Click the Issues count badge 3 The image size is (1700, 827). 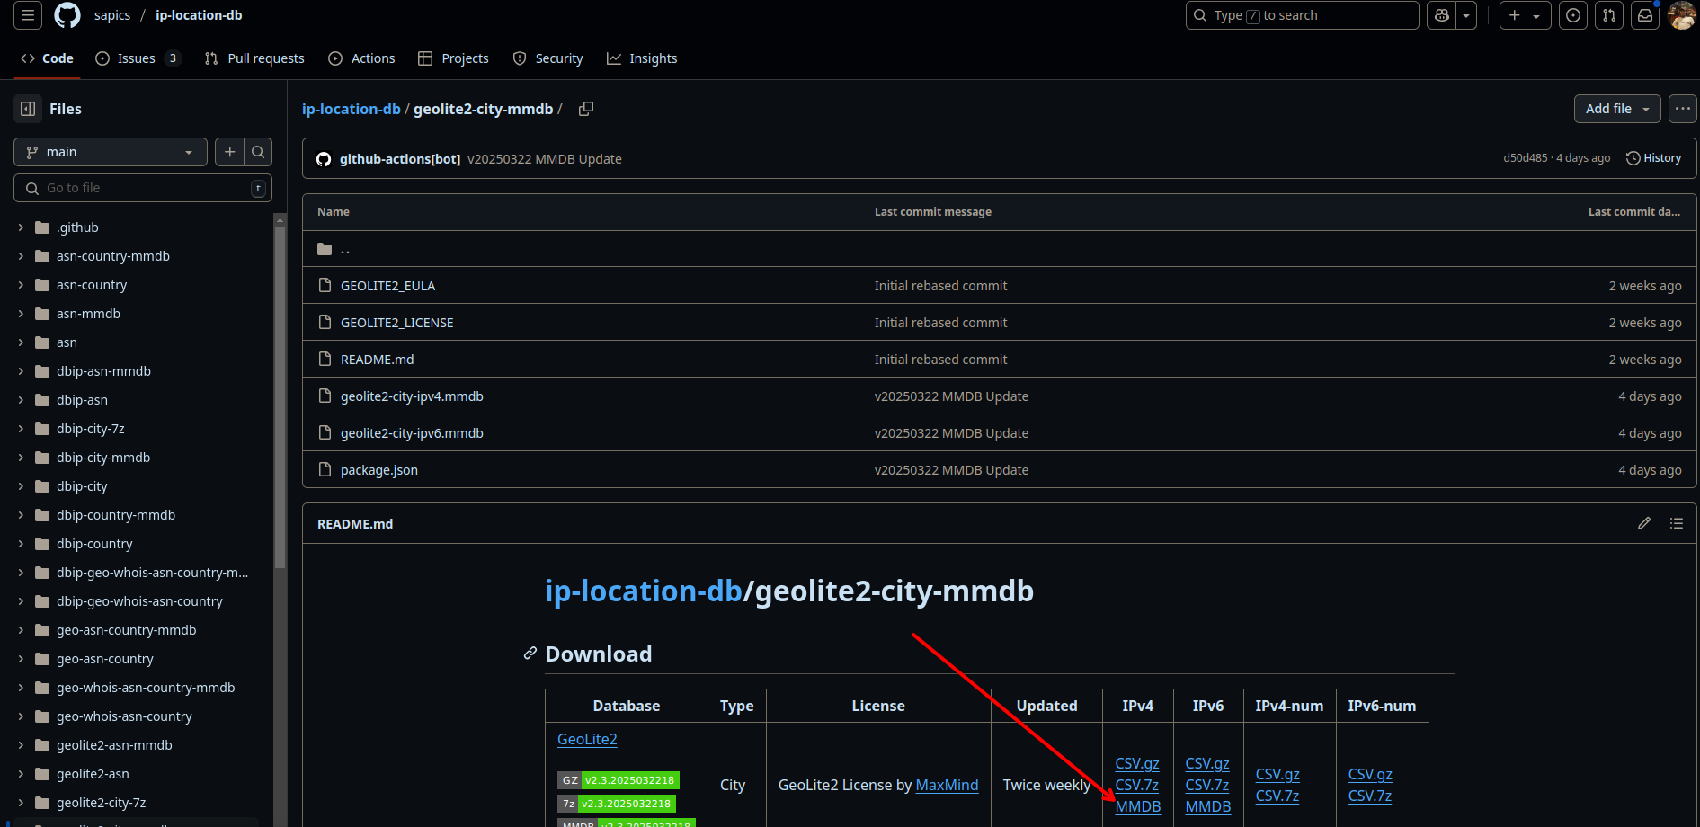[x=173, y=58]
